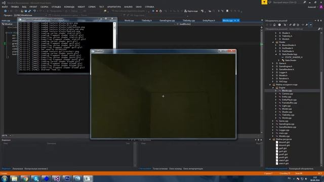Switch to Контрольные значения 1 tab
The height and width of the screenshot is (182, 324).
[x=36, y=169]
